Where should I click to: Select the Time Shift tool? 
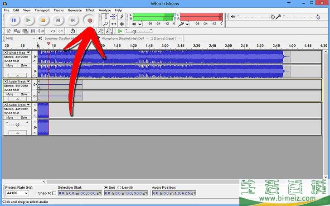(114, 24)
